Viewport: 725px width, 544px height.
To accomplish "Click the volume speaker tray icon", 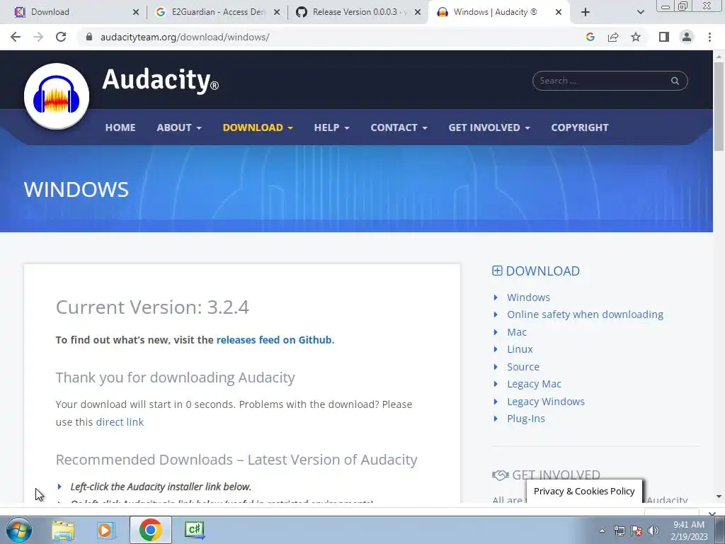I will (x=653, y=531).
